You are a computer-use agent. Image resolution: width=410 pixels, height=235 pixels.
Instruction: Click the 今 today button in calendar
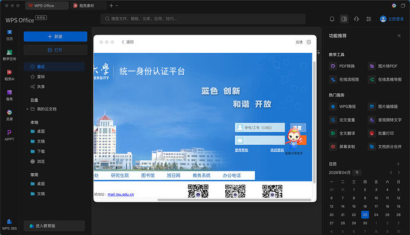[357, 173]
